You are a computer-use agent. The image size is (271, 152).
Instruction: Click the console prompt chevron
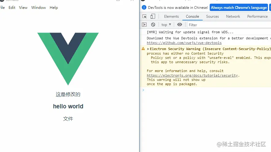(x=143, y=90)
